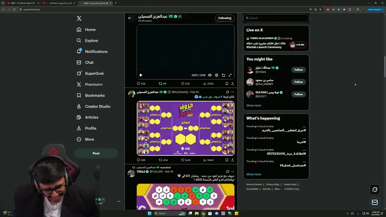Share the post with 944K views

coord(233,160)
